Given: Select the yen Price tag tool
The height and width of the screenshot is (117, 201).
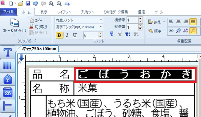Looking at the screenshot, I should [x=8, y=79].
